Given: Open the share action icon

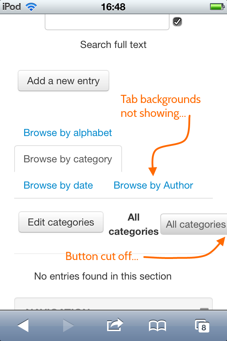Looking at the screenshot, I should [x=115, y=325].
